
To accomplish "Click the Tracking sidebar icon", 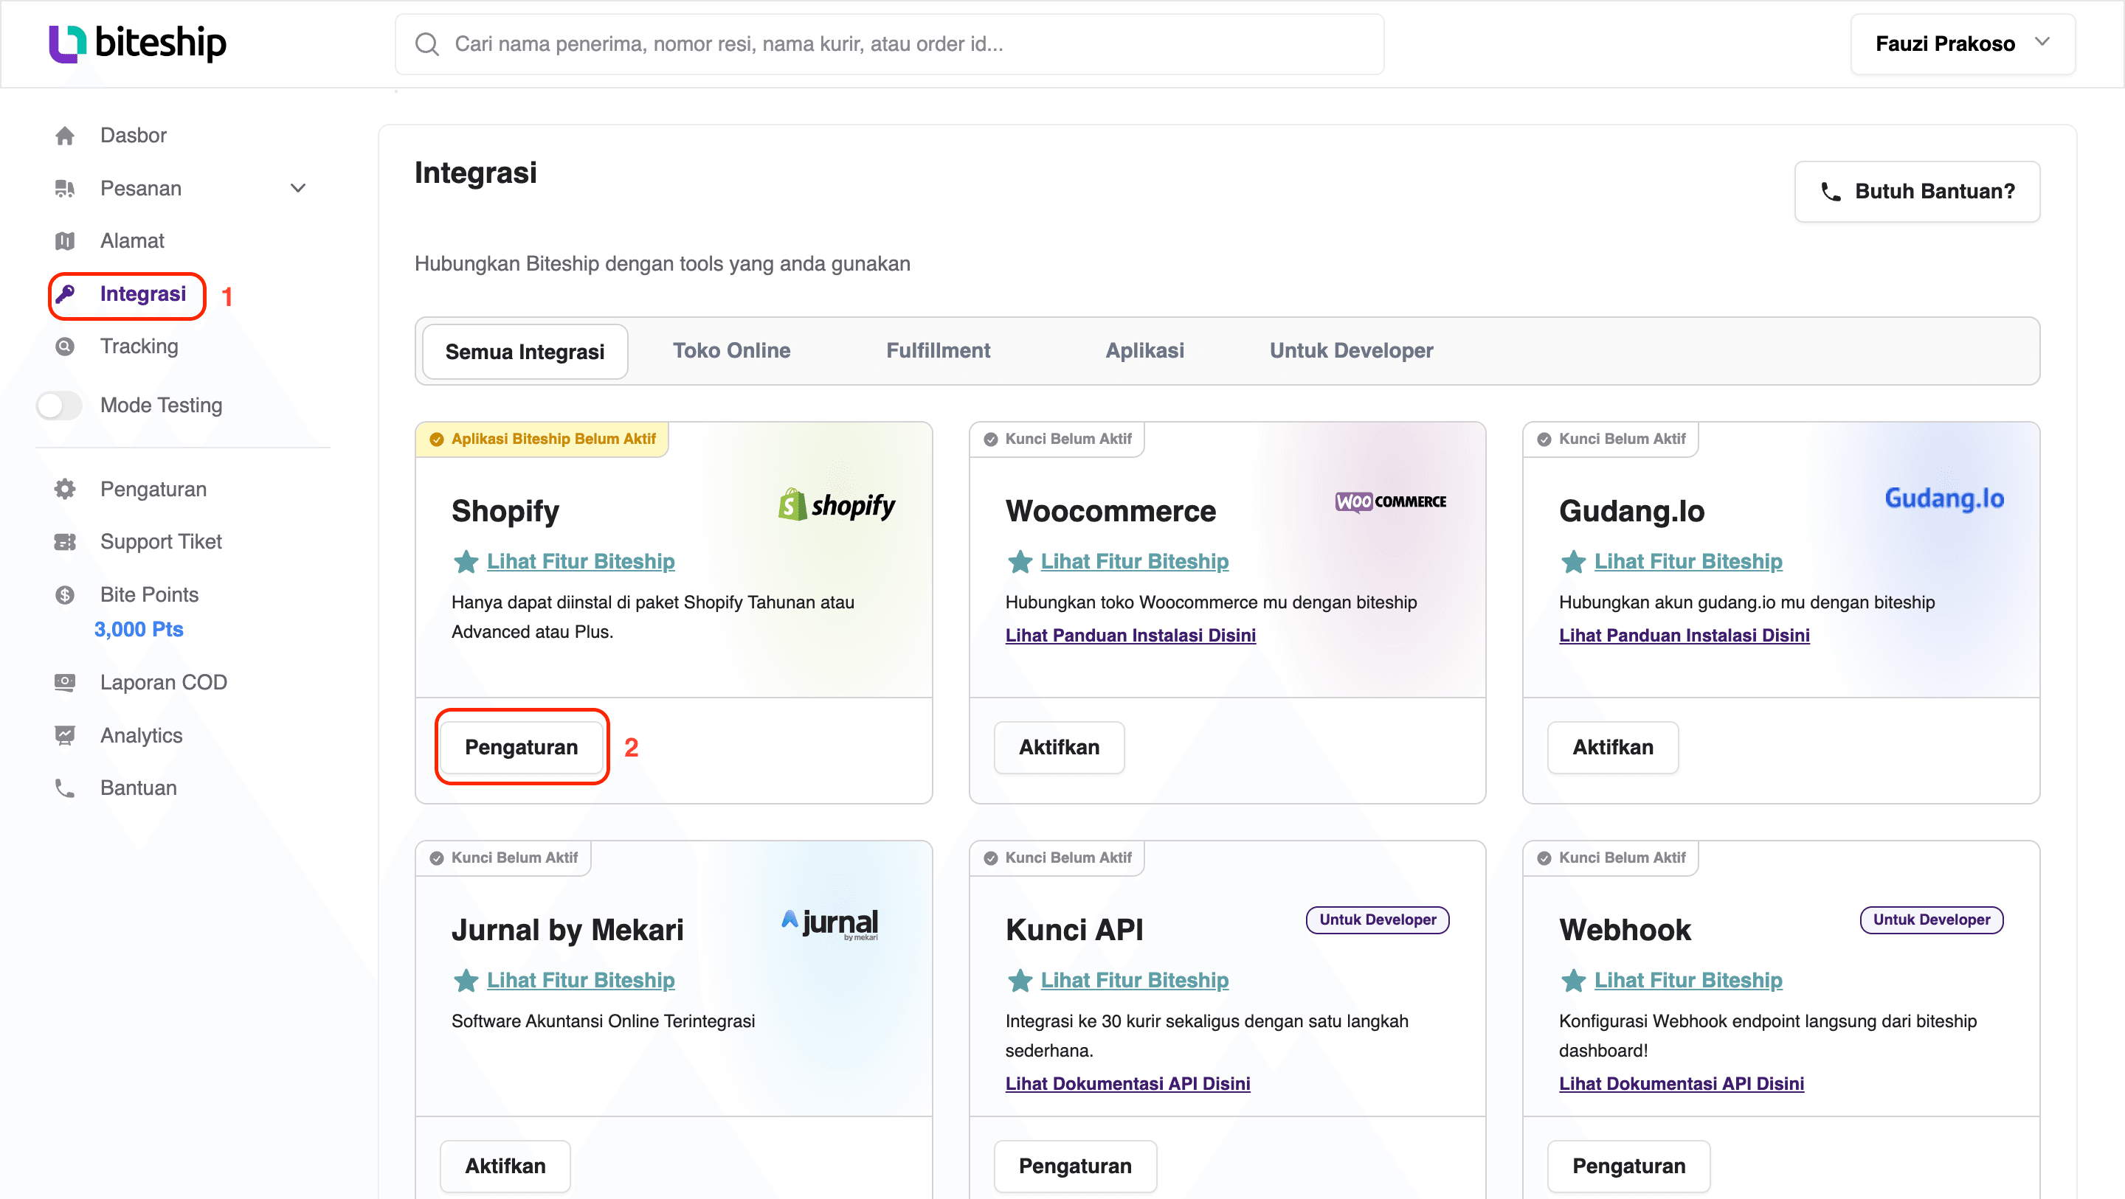I will click(65, 347).
